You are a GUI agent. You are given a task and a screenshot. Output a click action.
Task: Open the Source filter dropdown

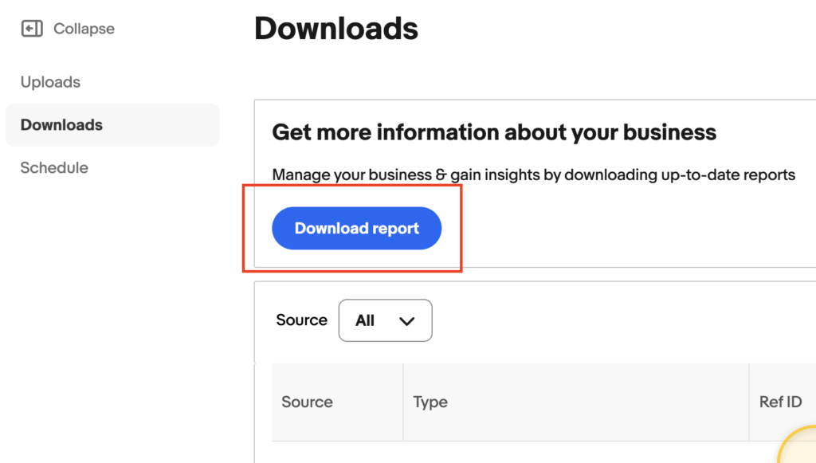coord(385,320)
